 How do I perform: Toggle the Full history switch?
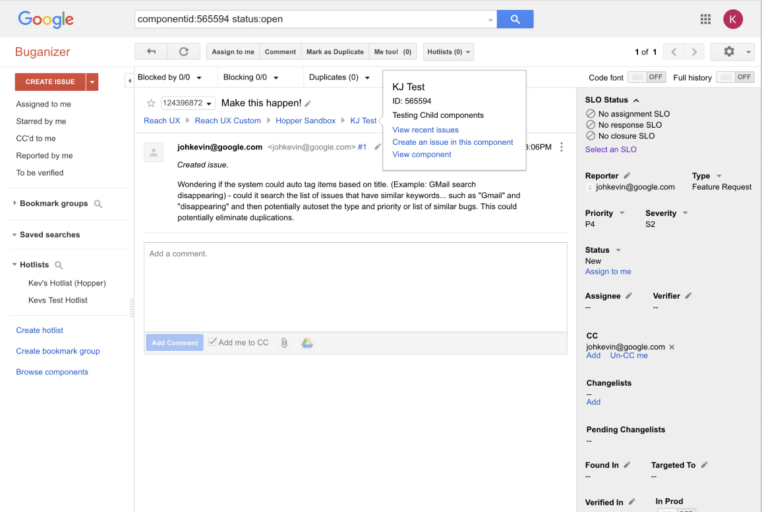click(x=734, y=77)
